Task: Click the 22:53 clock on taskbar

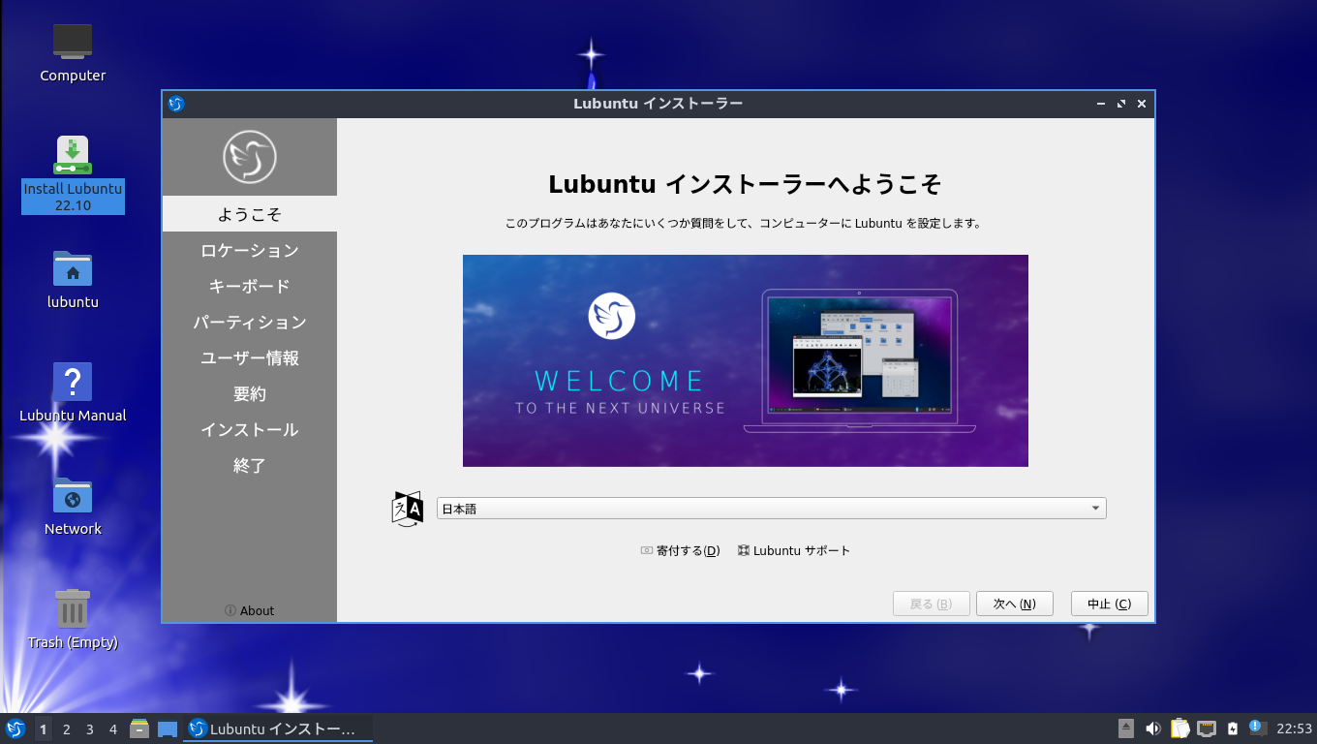Action: (1294, 728)
